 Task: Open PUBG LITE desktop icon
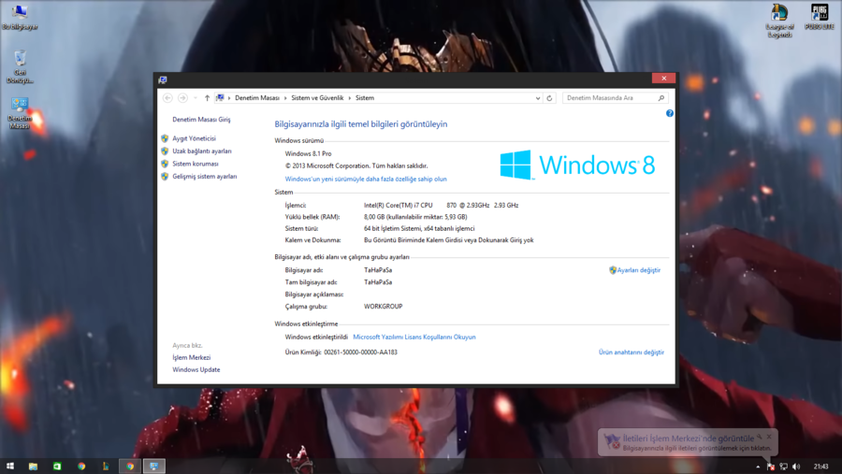point(820,17)
